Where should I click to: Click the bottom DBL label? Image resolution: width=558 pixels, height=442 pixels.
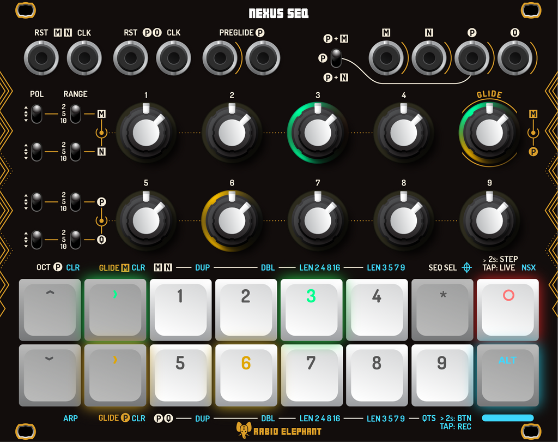[268, 419]
